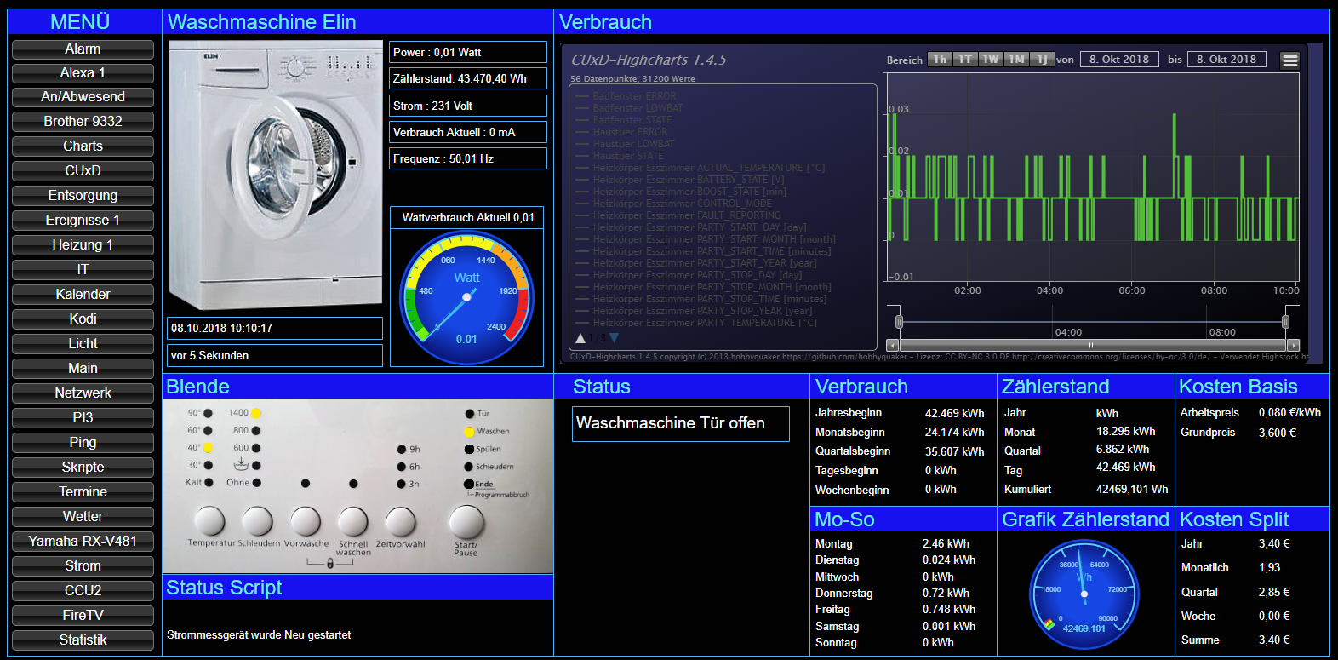Open Ping from the menu
The height and width of the screenshot is (660, 1338).
click(x=83, y=443)
